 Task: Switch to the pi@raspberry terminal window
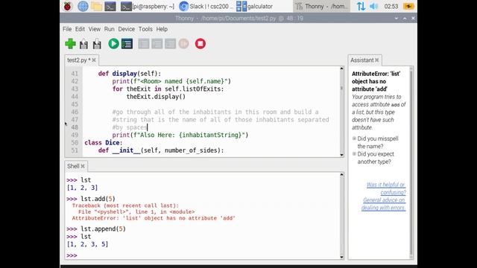148,6
